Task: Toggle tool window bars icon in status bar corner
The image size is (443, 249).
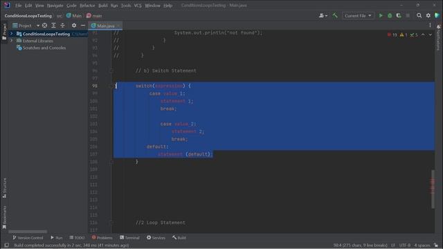Action: pyautogui.click(x=6, y=246)
